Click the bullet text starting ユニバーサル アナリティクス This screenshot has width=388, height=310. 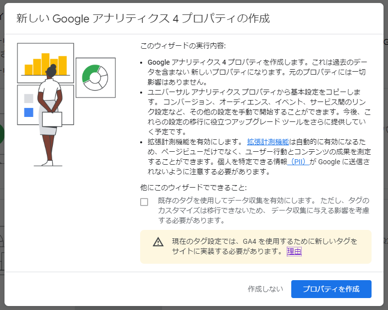(259, 112)
